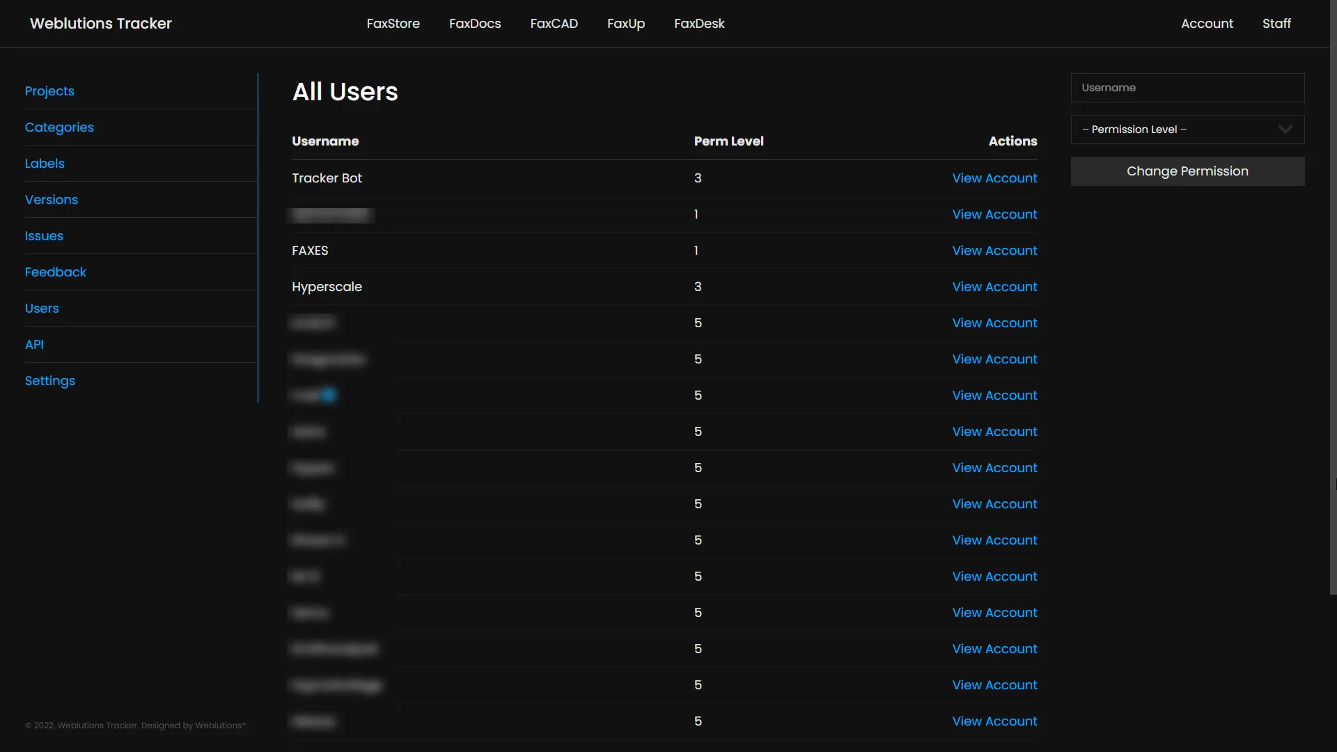Open the Categories section
Screen dimensions: 1337x752
(x=59, y=127)
